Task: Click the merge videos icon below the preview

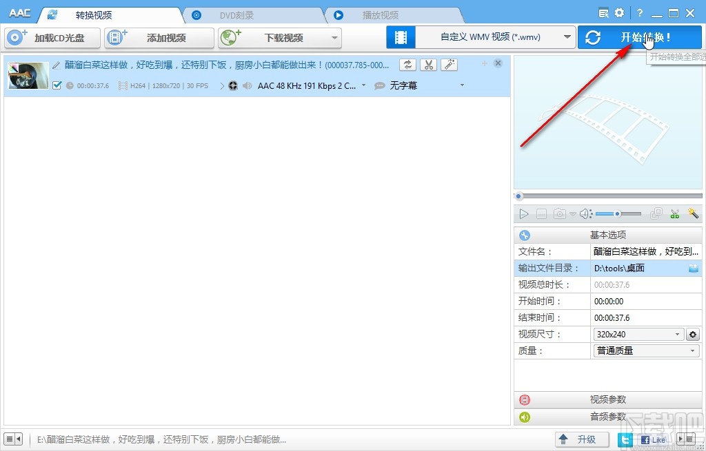Action: tap(656, 213)
